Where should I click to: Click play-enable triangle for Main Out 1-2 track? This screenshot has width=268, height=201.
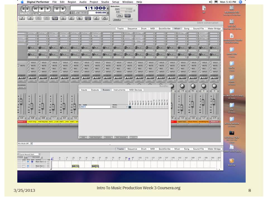(x=28, y=162)
